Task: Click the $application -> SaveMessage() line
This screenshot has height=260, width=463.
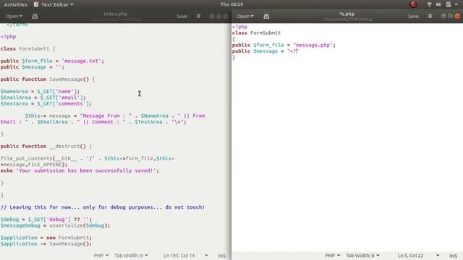Action: coord(46,244)
